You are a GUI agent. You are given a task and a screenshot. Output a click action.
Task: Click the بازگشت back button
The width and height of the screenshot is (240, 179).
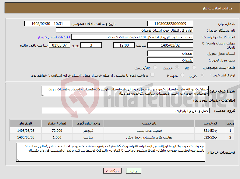112,171
